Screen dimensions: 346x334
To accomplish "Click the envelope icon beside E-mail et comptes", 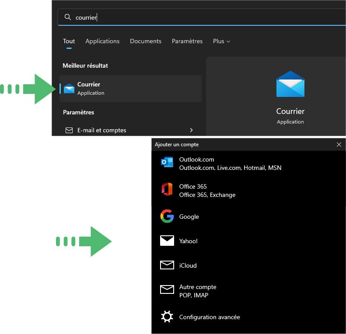I will (x=69, y=130).
